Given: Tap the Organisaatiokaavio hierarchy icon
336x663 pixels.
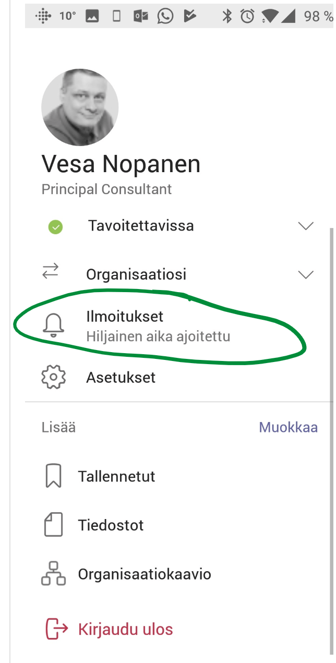Looking at the screenshot, I should (53, 574).
